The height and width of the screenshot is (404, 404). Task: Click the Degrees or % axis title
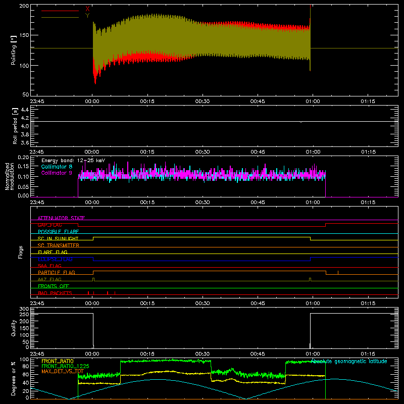pyautogui.click(x=14, y=378)
